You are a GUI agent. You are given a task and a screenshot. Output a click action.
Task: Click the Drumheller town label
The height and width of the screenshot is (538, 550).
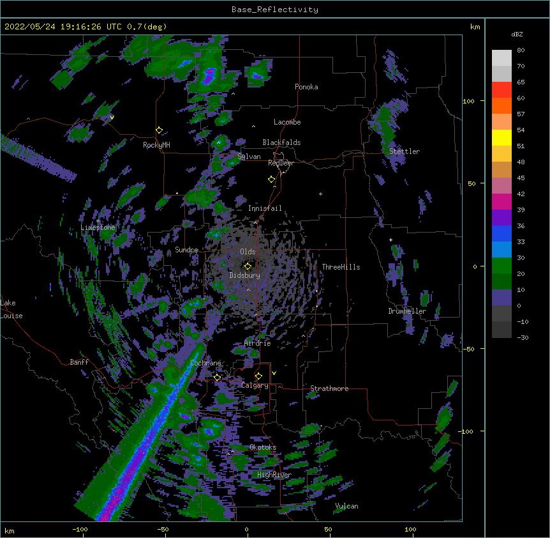point(407,311)
